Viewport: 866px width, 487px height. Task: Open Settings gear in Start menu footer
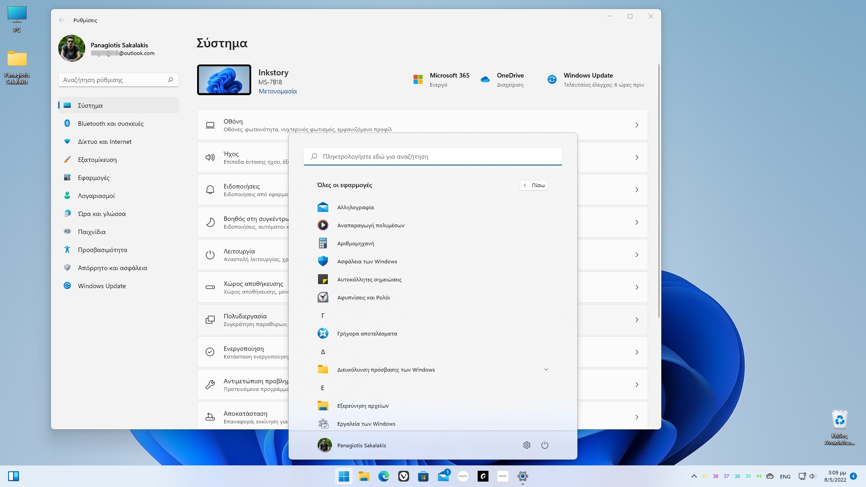tap(526, 445)
